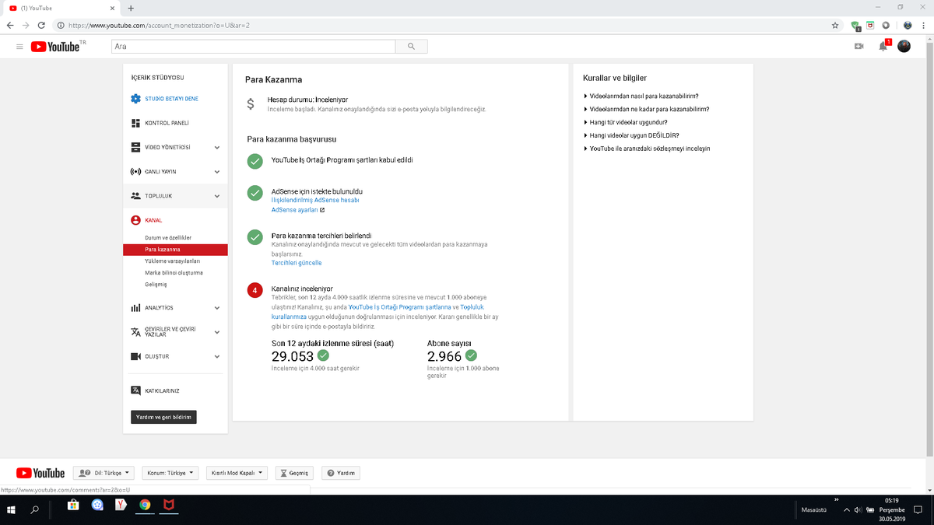
Task: Expand the Video Yöneticisi section
Action: click(216, 147)
